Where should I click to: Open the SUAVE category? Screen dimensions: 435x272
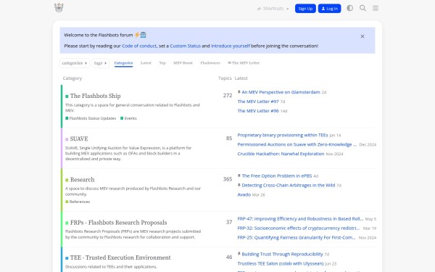79,139
